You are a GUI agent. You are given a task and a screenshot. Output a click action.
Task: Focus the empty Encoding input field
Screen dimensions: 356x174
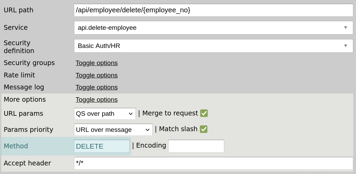[196, 146]
